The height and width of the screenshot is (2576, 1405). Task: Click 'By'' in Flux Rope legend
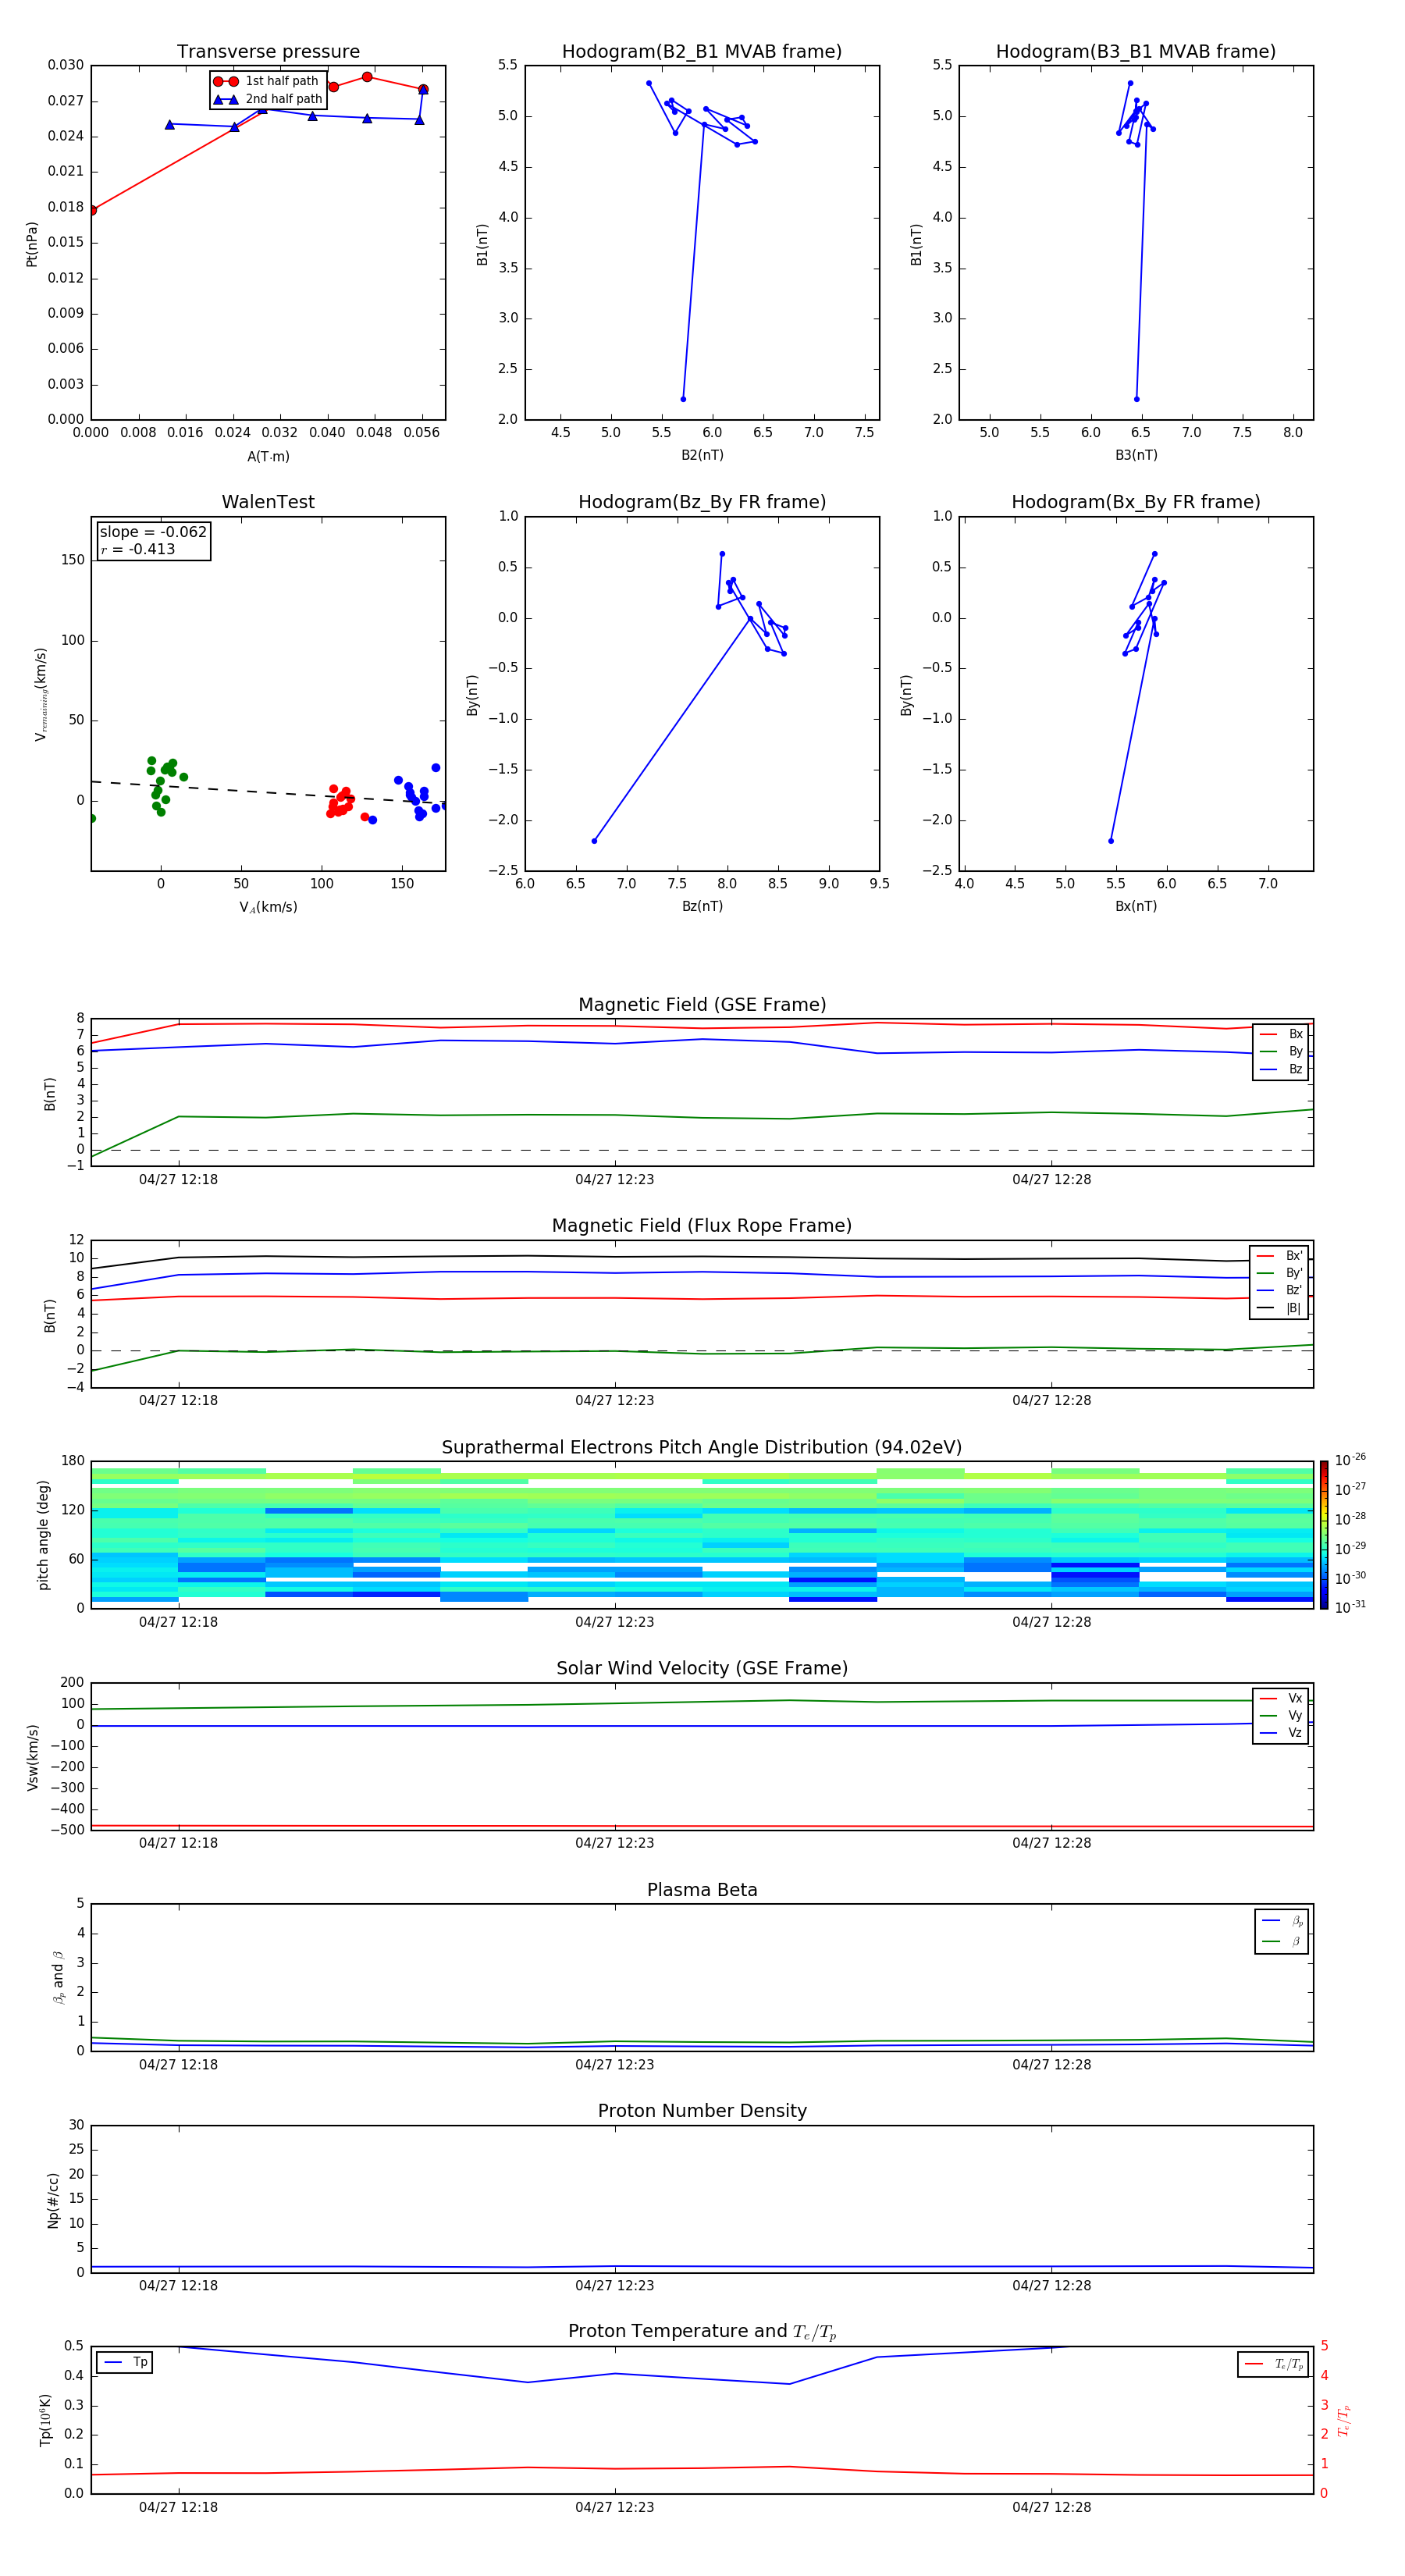pyautogui.click(x=1281, y=1273)
